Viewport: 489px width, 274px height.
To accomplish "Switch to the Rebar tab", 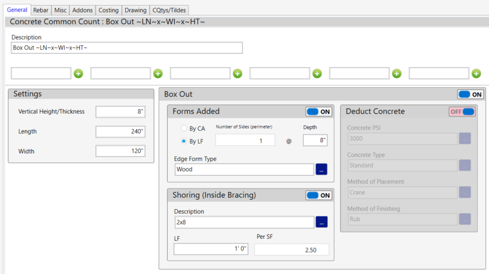I will [x=41, y=10].
